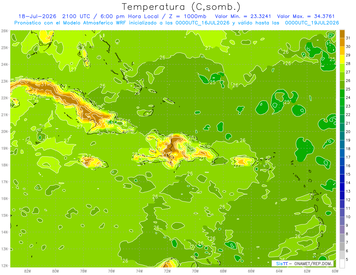This screenshot has width=356, height=275.
Task: Click the longitude axis label "62W"
Action: click(x=307, y=271)
